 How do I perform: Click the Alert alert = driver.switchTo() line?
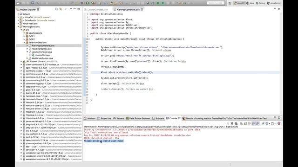coord(127,72)
